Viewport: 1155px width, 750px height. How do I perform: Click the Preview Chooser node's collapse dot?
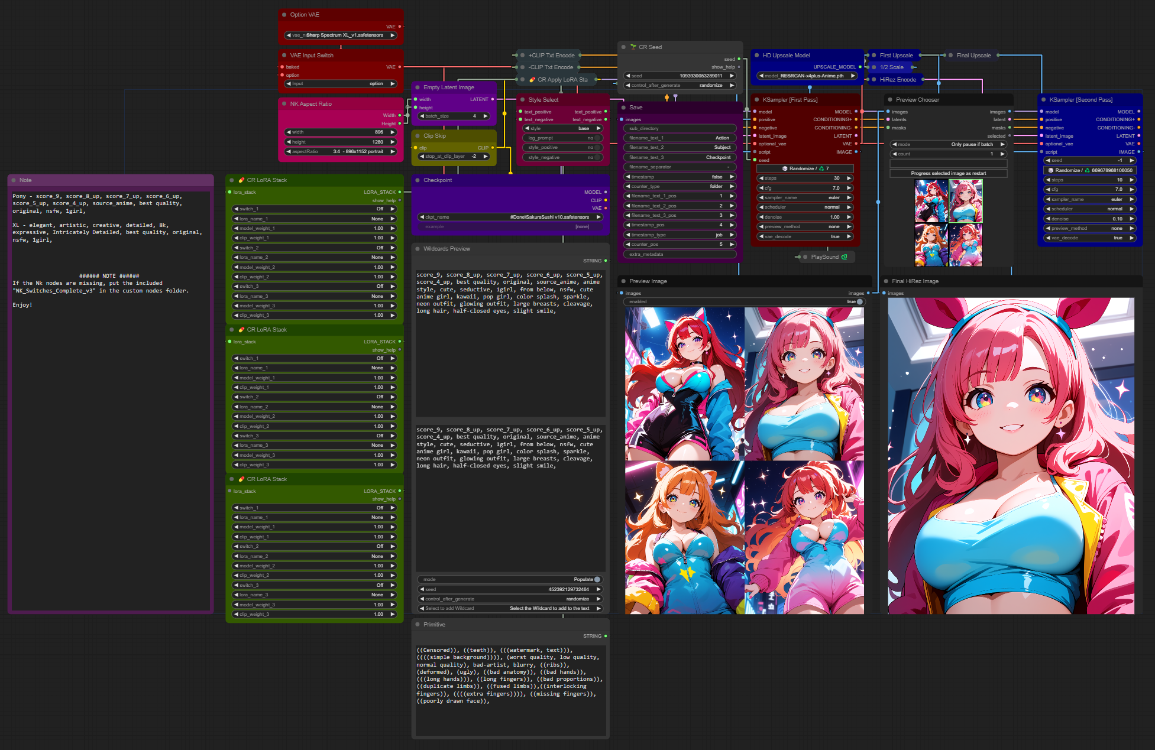coord(889,100)
